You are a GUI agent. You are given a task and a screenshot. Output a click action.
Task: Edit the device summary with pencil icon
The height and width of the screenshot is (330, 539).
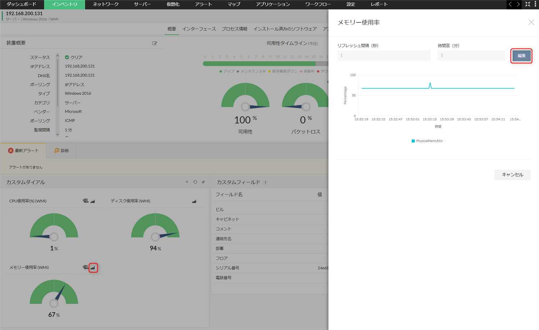tap(155, 43)
